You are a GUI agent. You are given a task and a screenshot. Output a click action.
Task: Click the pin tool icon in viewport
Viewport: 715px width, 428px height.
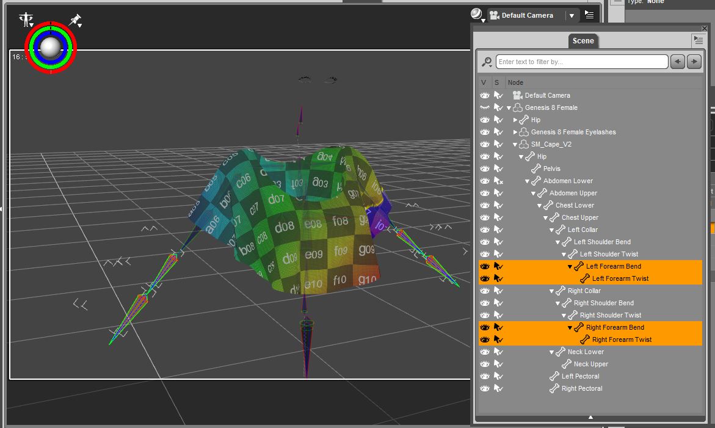pyautogui.click(x=75, y=20)
